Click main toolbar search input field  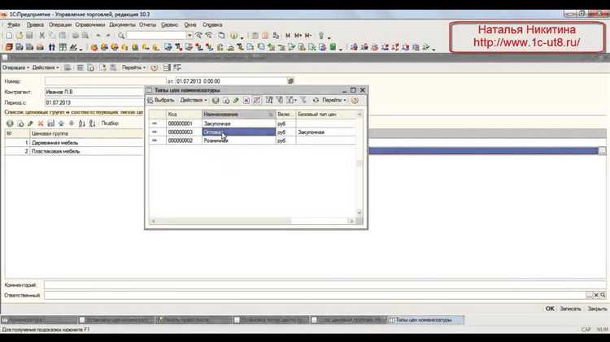(x=156, y=36)
